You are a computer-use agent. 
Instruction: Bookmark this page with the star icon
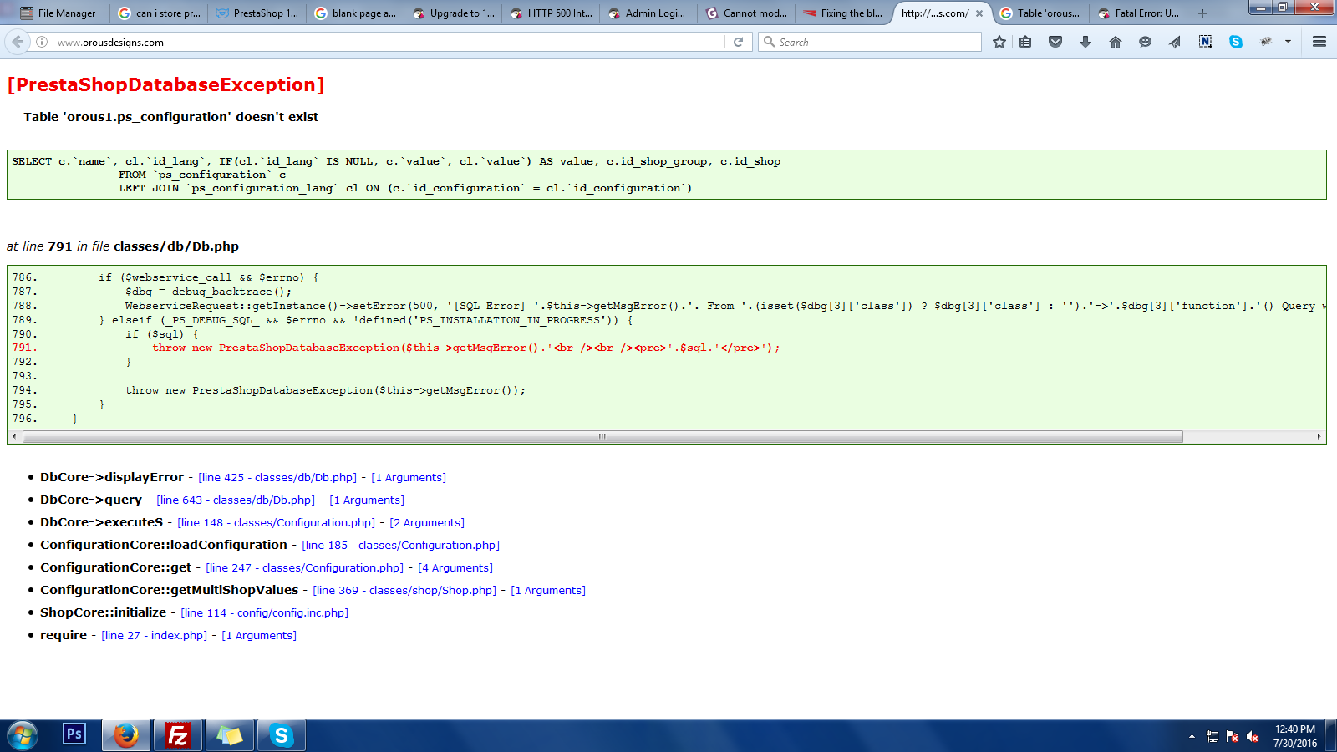tap(999, 42)
